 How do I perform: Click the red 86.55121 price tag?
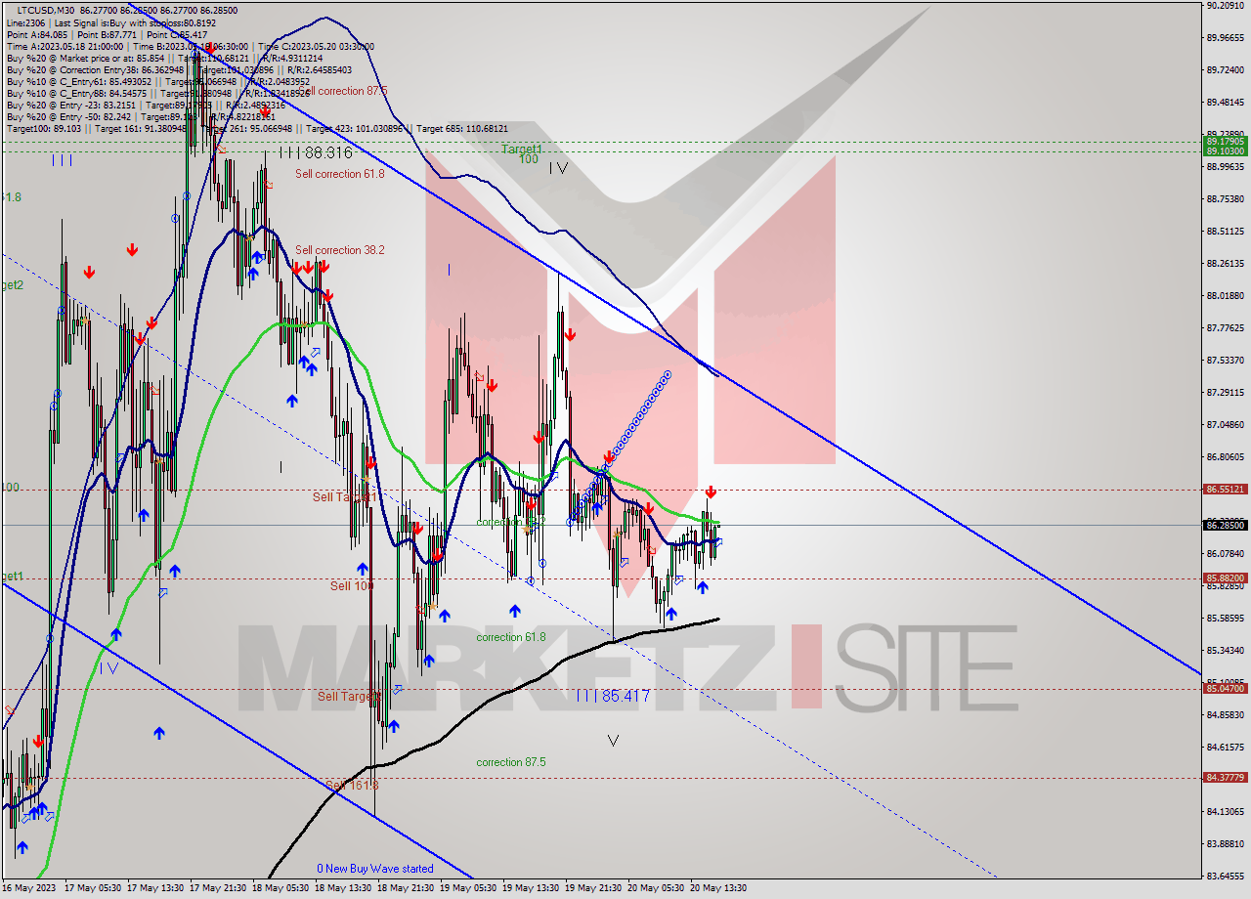click(x=1225, y=489)
